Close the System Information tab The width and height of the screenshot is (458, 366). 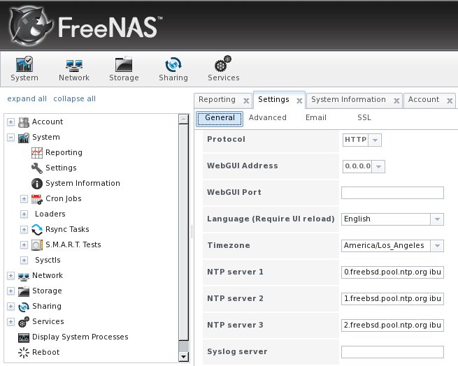(x=396, y=101)
